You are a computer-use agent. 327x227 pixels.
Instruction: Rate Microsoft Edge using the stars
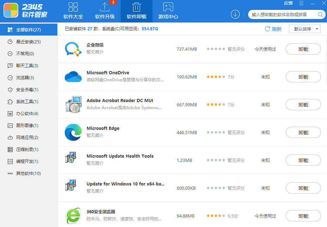pyautogui.click(x=216, y=132)
